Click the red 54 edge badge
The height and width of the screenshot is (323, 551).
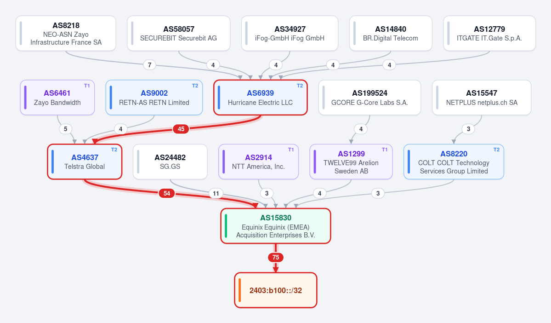point(166,193)
